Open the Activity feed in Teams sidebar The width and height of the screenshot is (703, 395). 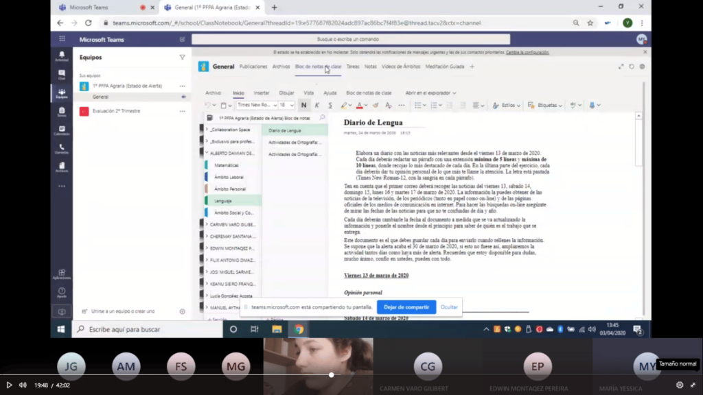point(61,56)
